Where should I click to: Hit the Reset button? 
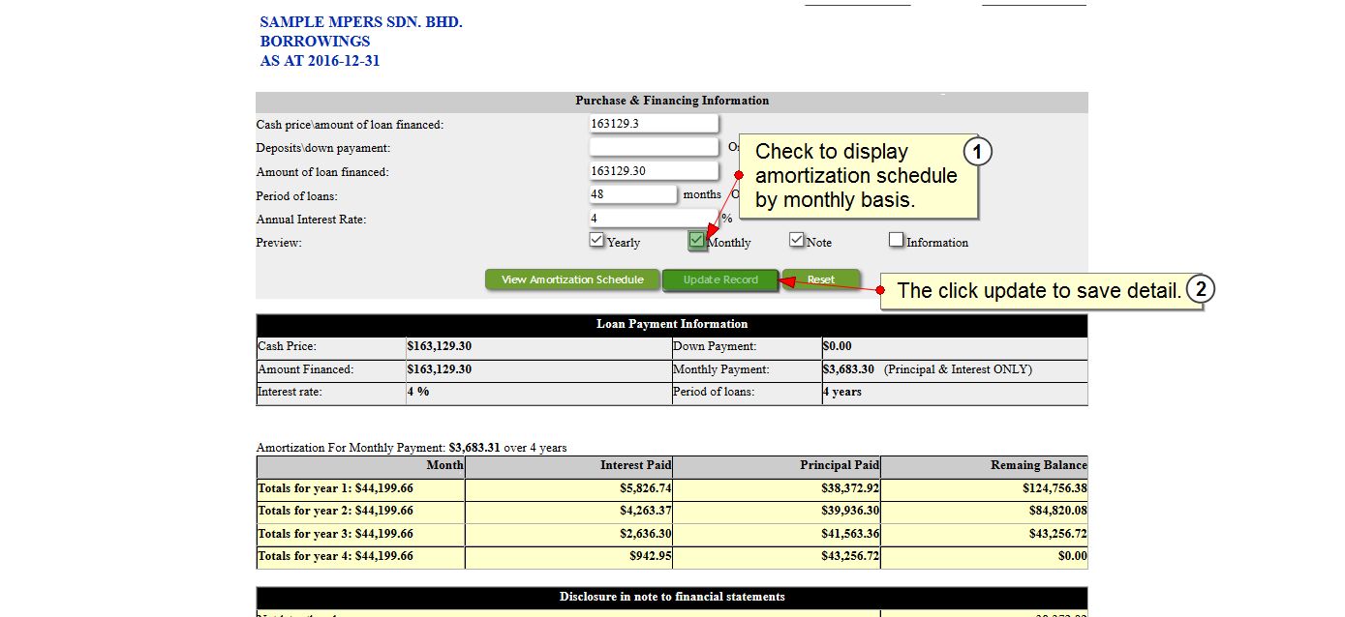click(821, 279)
